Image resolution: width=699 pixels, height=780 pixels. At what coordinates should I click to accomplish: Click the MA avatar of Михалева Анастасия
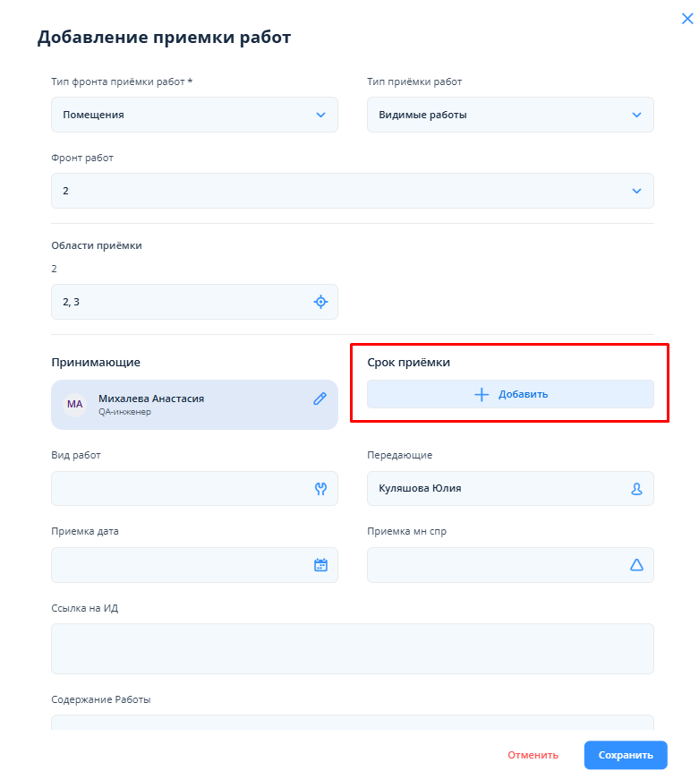click(75, 405)
